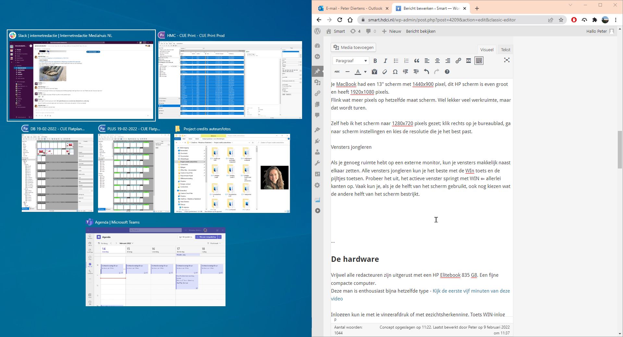Open the Paragraaf format dropdown

point(350,61)
